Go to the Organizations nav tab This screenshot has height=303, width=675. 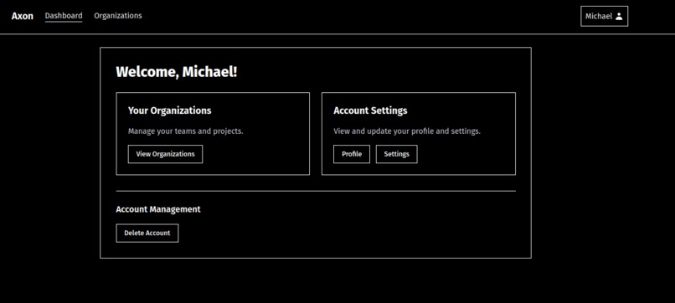tap(118, 16)
